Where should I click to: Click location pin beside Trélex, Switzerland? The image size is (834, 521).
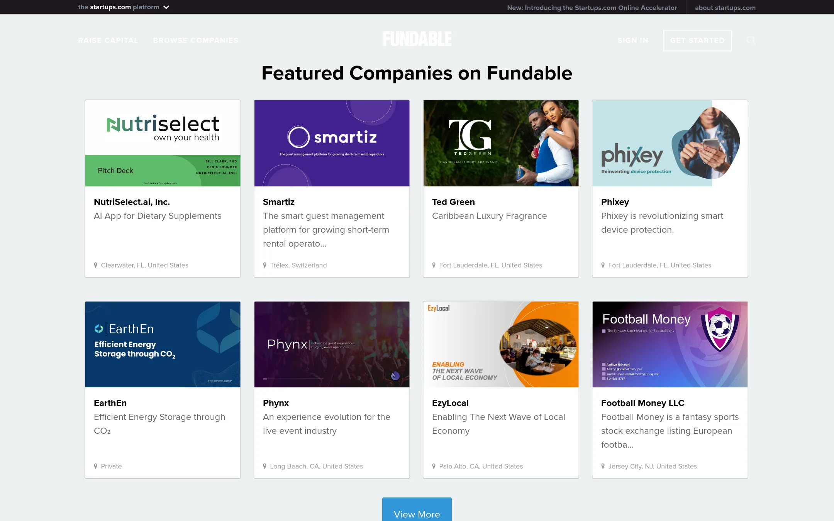pos(265,265)
